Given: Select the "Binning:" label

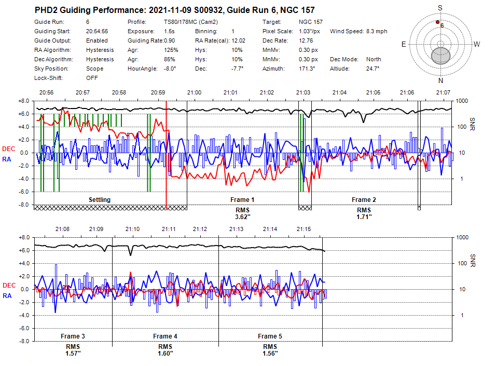Looking at the screenshot, I should pos(206,31).
